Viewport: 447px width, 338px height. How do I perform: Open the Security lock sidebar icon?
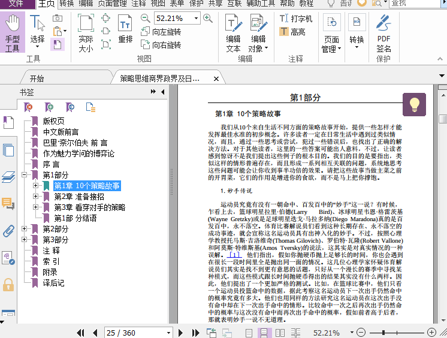[8, 285]
